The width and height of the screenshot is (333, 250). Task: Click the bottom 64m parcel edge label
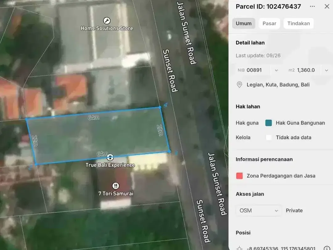click(x=102, y=154)
